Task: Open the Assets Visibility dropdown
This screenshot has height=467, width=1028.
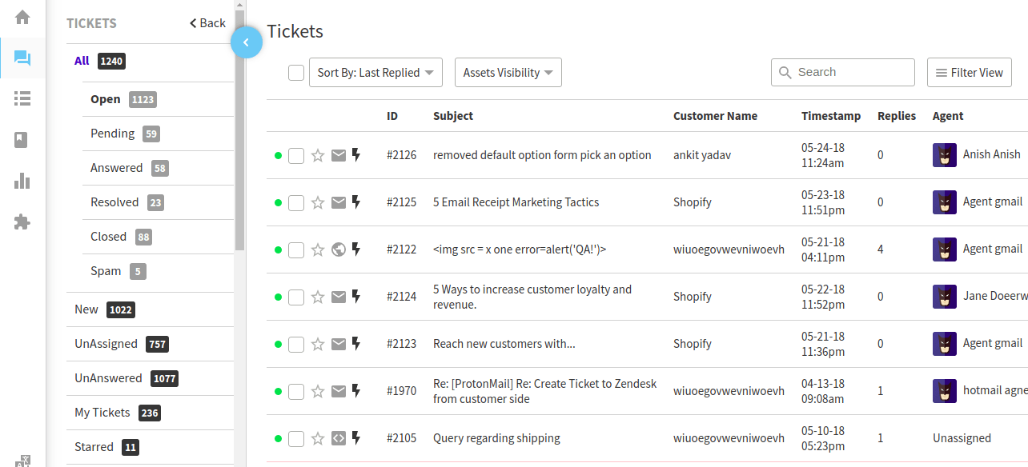Action: pos(508,73)
